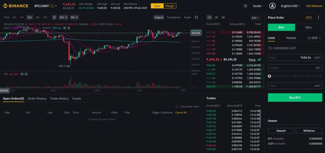This screenshot has width=325, height=153.
Task: Select the 9494.70 bid order row
Action: point(234,86)
